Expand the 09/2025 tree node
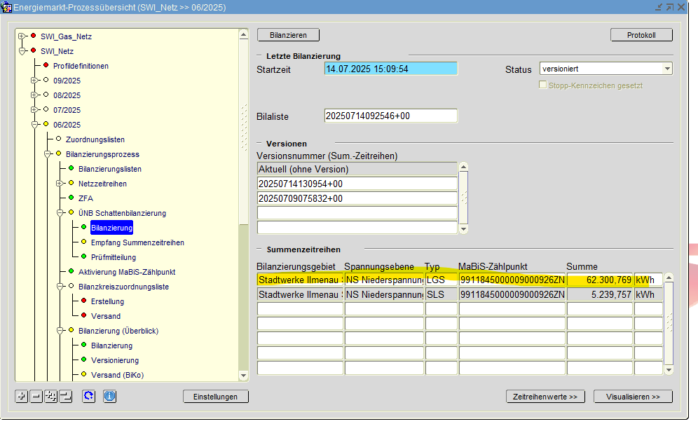 pos(34,81)
